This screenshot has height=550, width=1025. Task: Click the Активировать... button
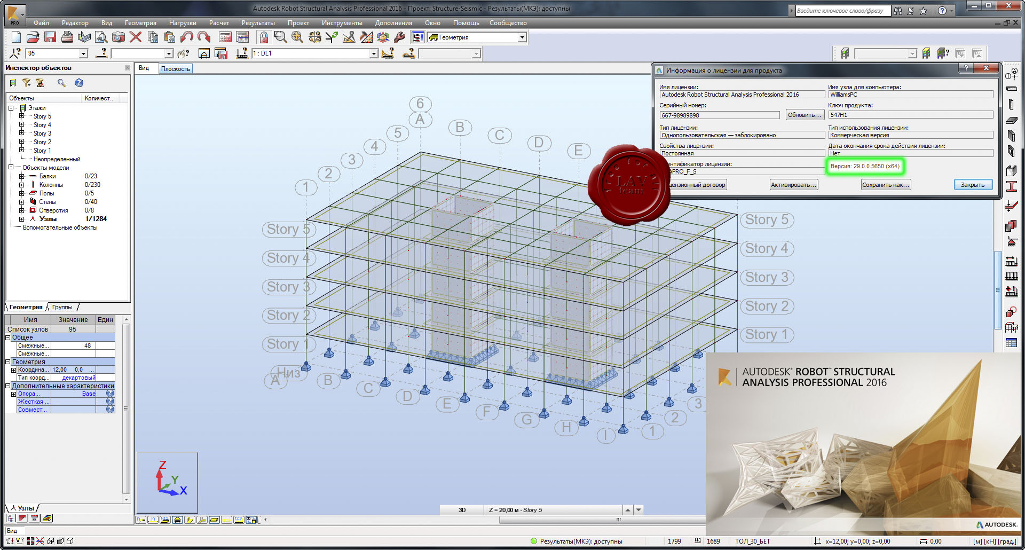coord(793,185)
